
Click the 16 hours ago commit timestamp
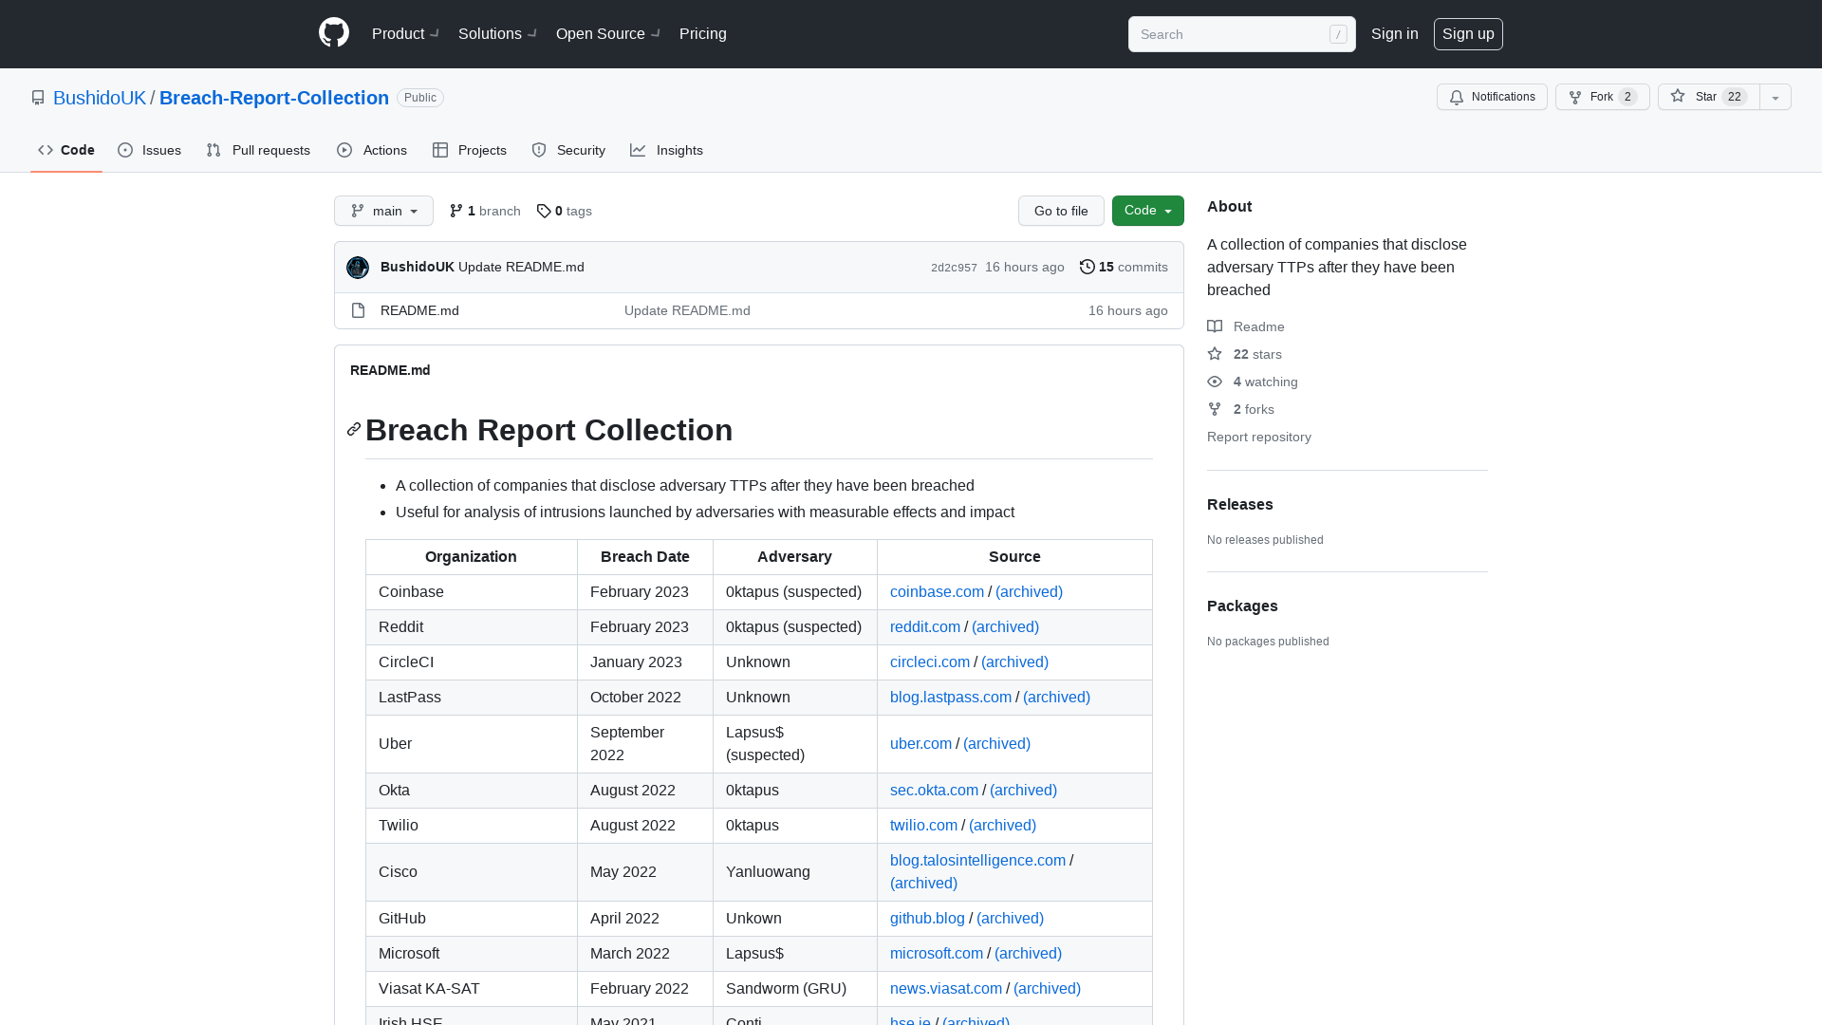(x=1024, y=267)
